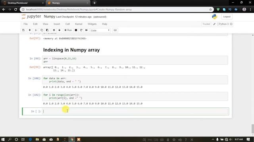Copy selected cells using the copy icon
Viewport: 254px width, 142px height.
coord(42,30)
